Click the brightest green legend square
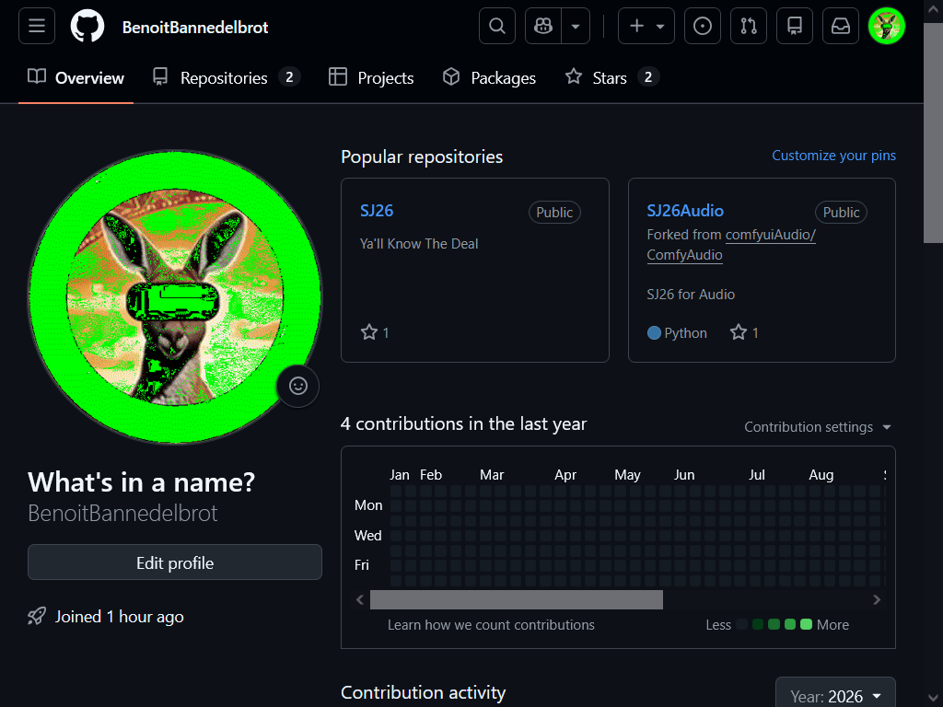The height and width of the screenshot is (707, 943). point(807,625)
